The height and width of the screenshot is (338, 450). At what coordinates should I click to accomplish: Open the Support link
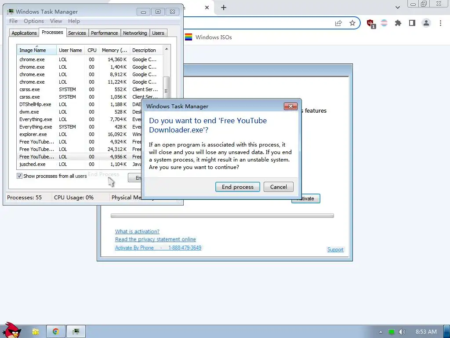[335, 250]
